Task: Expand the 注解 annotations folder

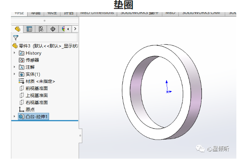Action: pos(14,67)
